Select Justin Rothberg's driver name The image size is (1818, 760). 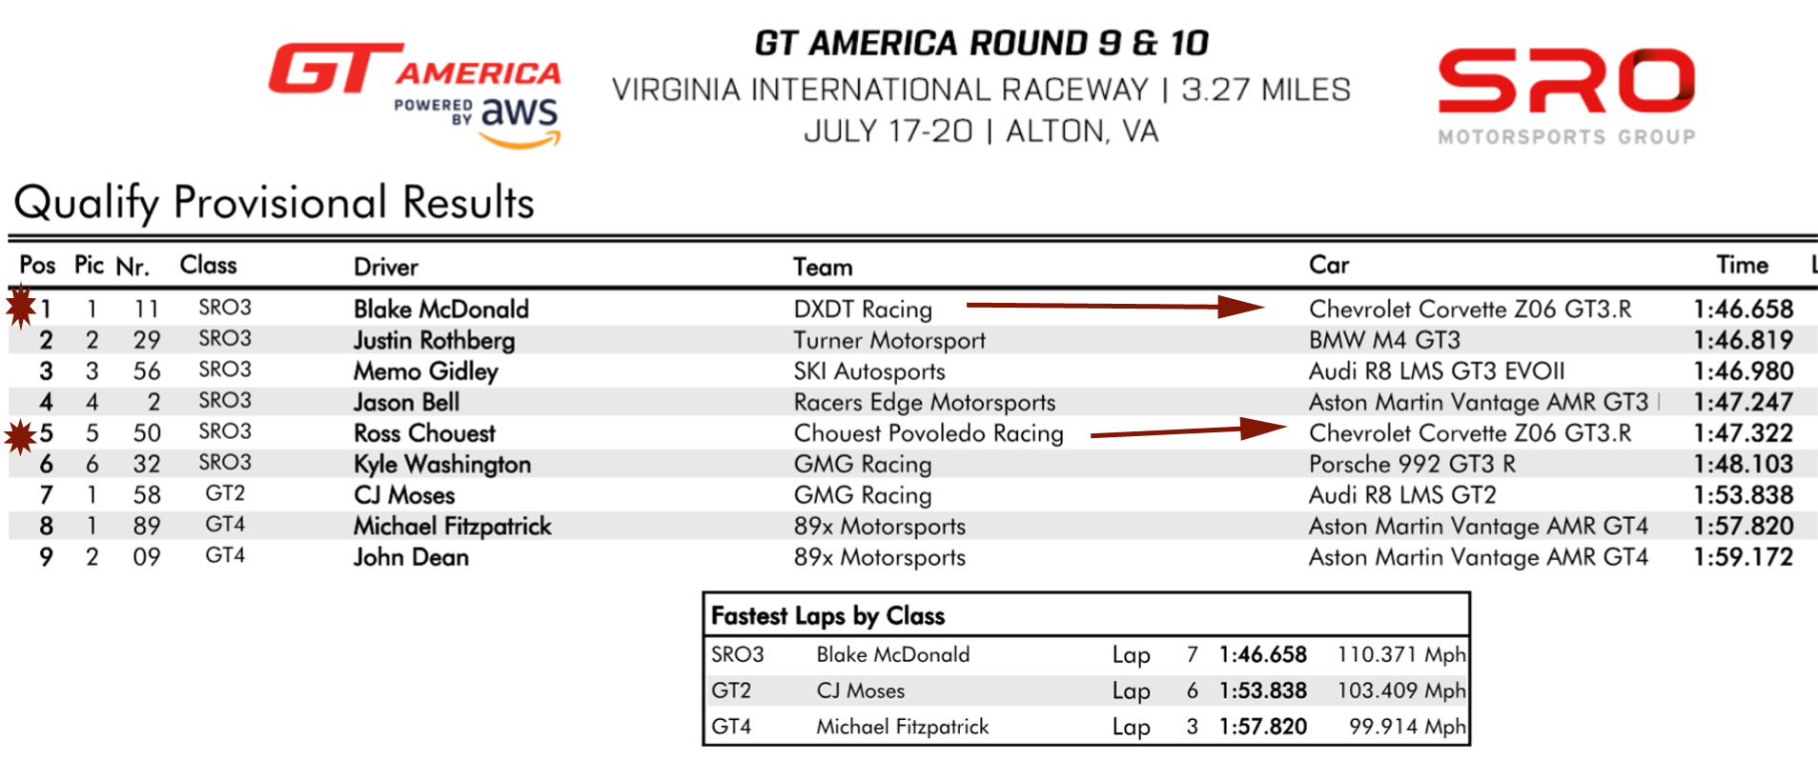434,340
